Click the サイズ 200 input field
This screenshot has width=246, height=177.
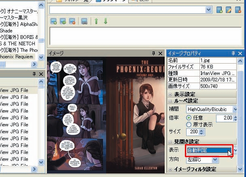(193, 132)
